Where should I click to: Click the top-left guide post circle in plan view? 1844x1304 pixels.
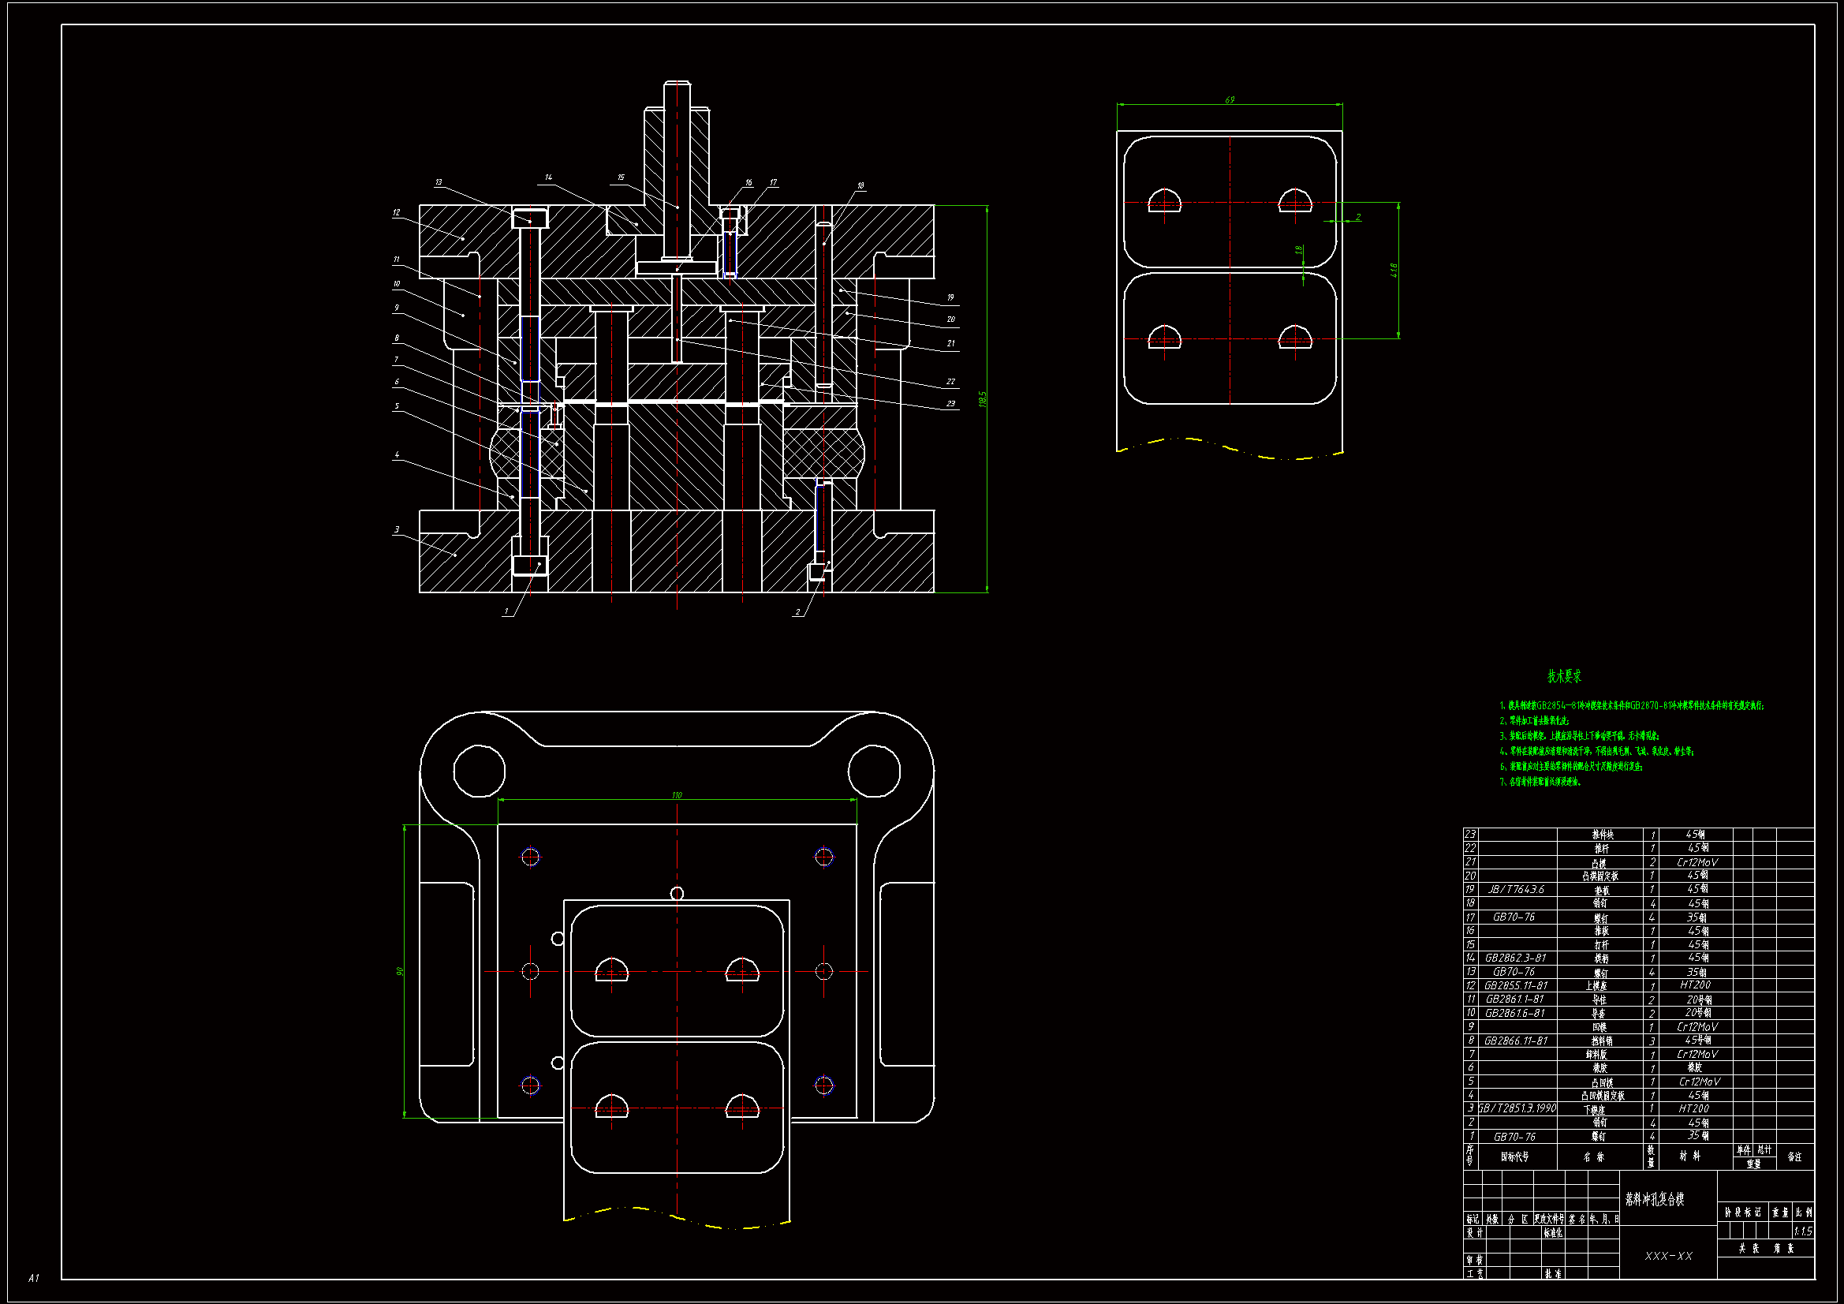pos(480,771)
